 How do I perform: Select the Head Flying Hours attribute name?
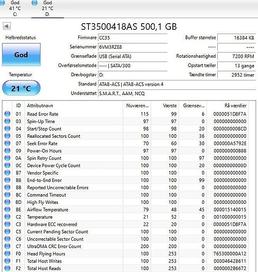[x=46, y=254]
